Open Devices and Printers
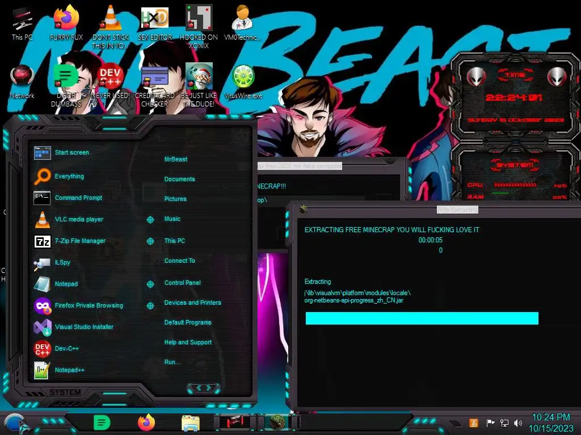Screen dimensions: 581x435 (193, 302)
